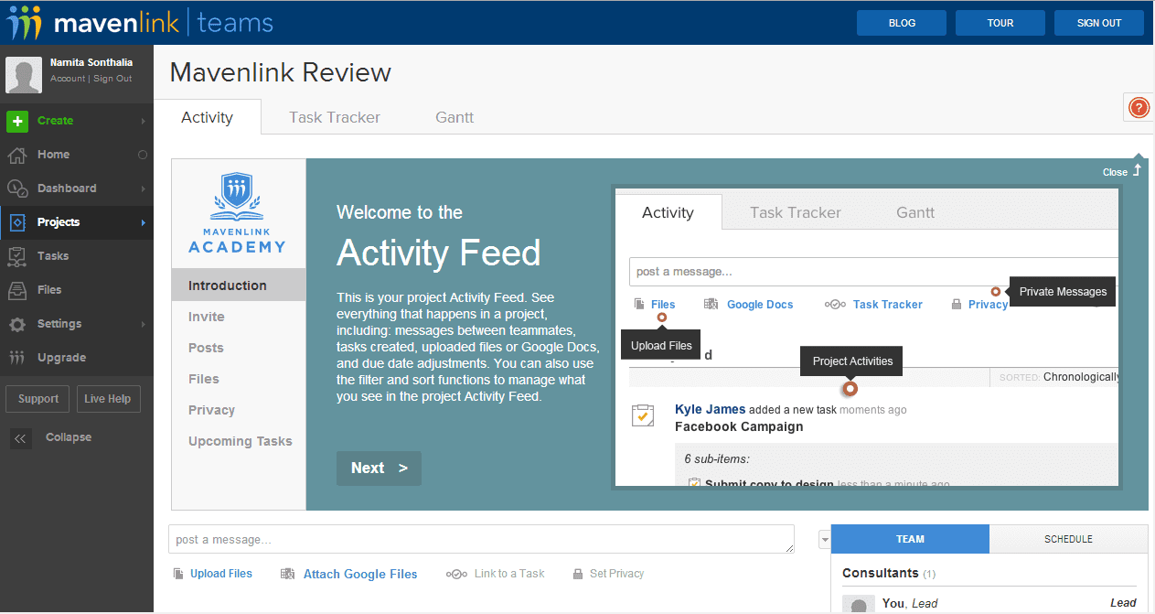The image size is (1155, 614).
Task: Click the user profile avatar thumbnail
Action: (x=24, y=75)
